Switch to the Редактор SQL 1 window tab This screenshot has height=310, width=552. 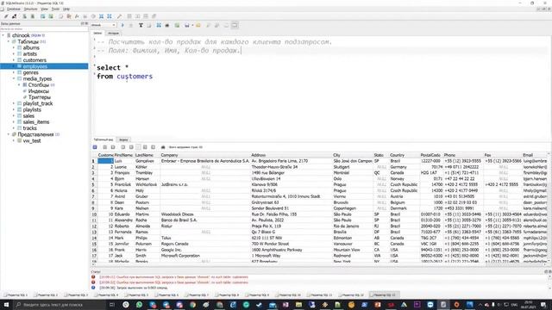pyautogui.click(x=16, y=295)
